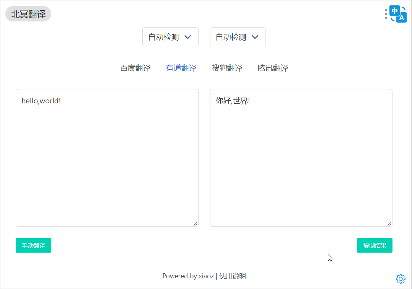Select the 有道翻译 tab
This screenshot has width=412, height=289.
181,68
